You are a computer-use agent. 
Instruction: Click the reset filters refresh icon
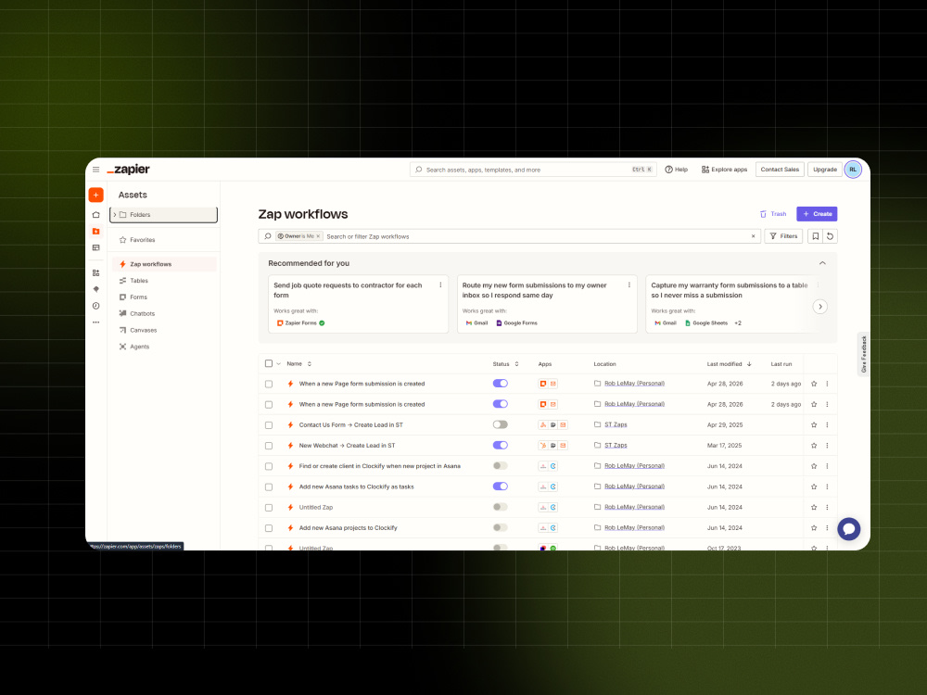click(x=830, y=236)
